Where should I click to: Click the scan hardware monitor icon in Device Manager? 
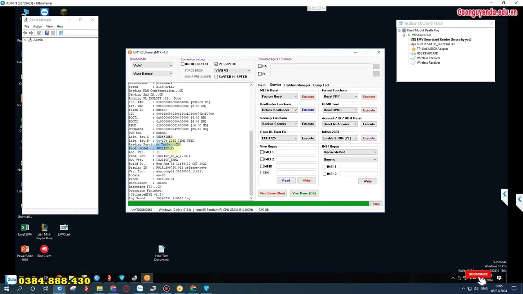pos(61,33)
